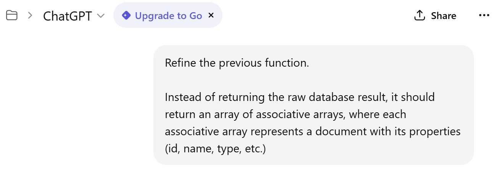Click the line starting "associative array represents"

tap(313, 131)
